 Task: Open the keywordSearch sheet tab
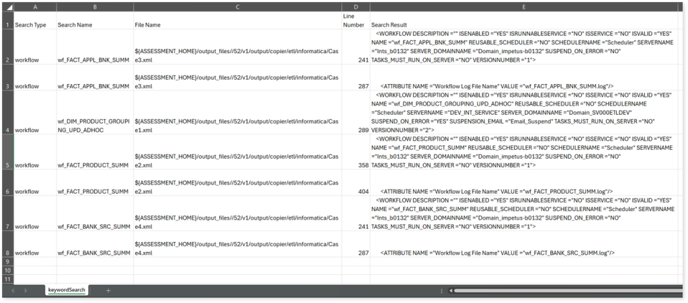coord(67,290)
